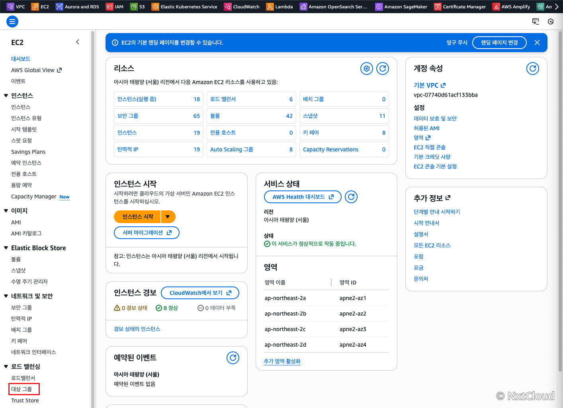Open Amazon SageMaker shortcut
Screen dimensions: 563x408
click(401, 6)
